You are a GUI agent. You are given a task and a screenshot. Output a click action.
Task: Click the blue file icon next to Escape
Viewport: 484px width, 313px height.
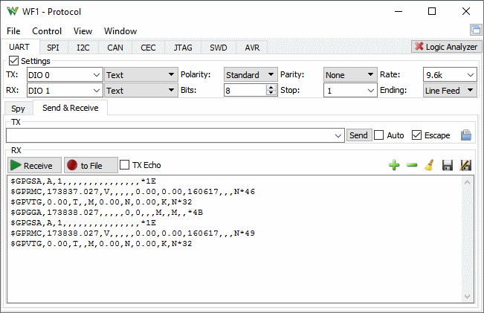point(466,135)
